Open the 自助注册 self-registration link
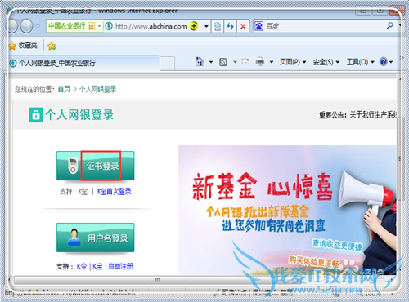Viewport: 409px width, 302px height. click(x=120, y=266)
